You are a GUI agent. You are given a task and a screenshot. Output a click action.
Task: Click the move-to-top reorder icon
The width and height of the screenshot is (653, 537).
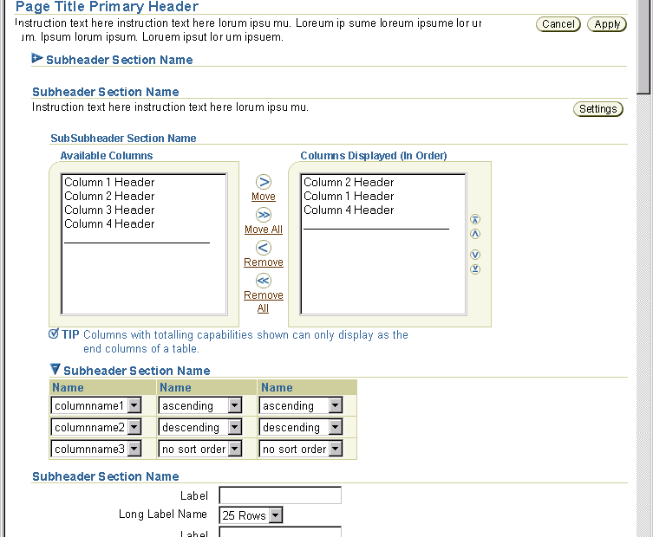tap(475, 219)
